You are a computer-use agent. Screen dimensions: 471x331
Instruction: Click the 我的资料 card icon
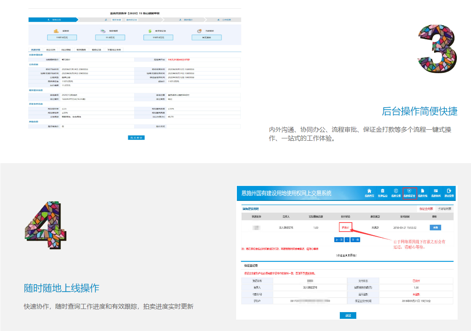(436, 191)
